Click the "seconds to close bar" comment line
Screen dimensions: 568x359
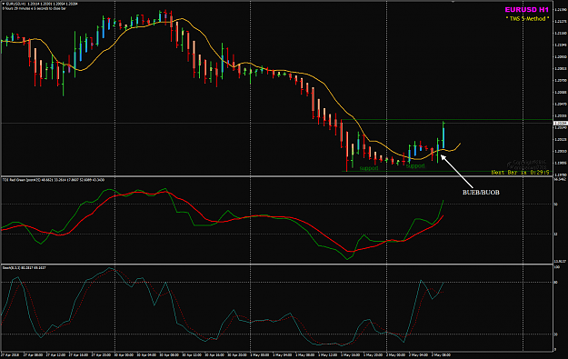pyautogui.click(x=35, y=8)
